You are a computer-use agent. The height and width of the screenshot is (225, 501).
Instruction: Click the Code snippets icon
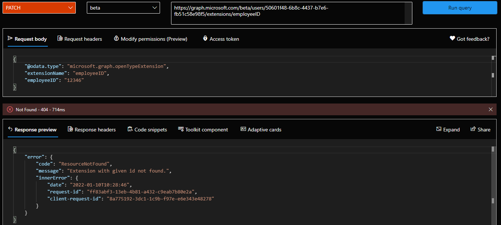[x=130, y=129]
